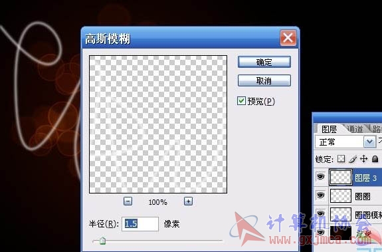Toggle lock position move icon
This screenshot has width=382, height=252.
coord(363,159)
